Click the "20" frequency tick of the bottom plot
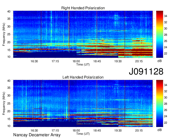 coord(9,111)
